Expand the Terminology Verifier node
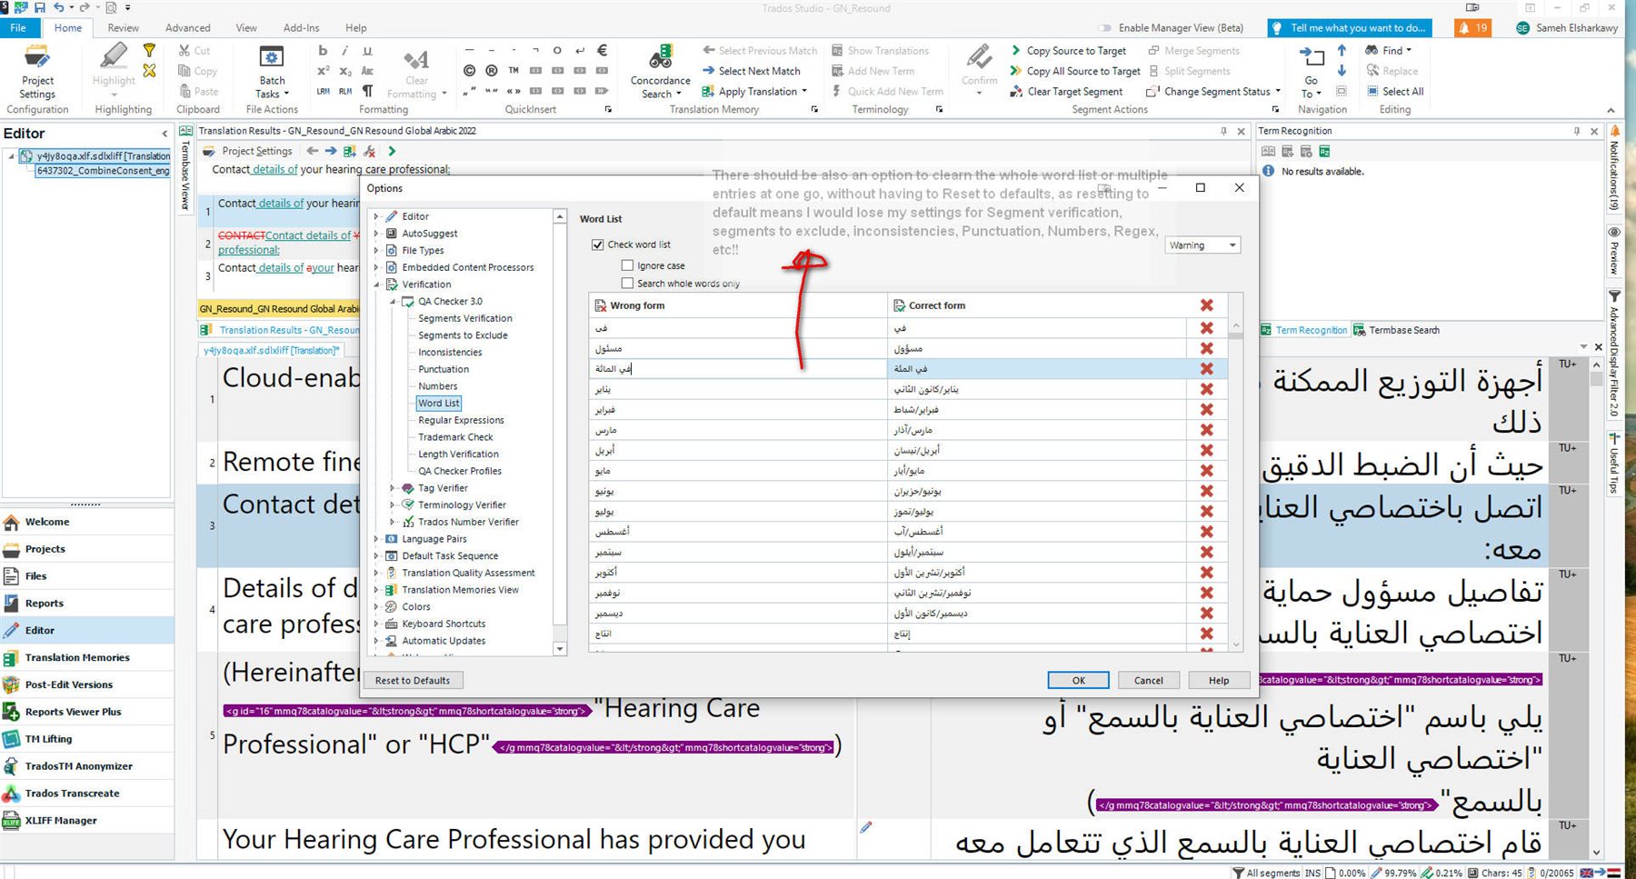This screenshot has width=1636, height=879. coord(392,504)
